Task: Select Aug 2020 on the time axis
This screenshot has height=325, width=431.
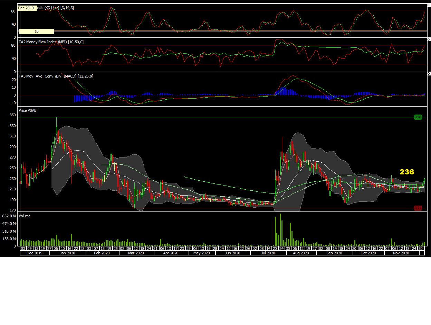Action: coord(301,253)
